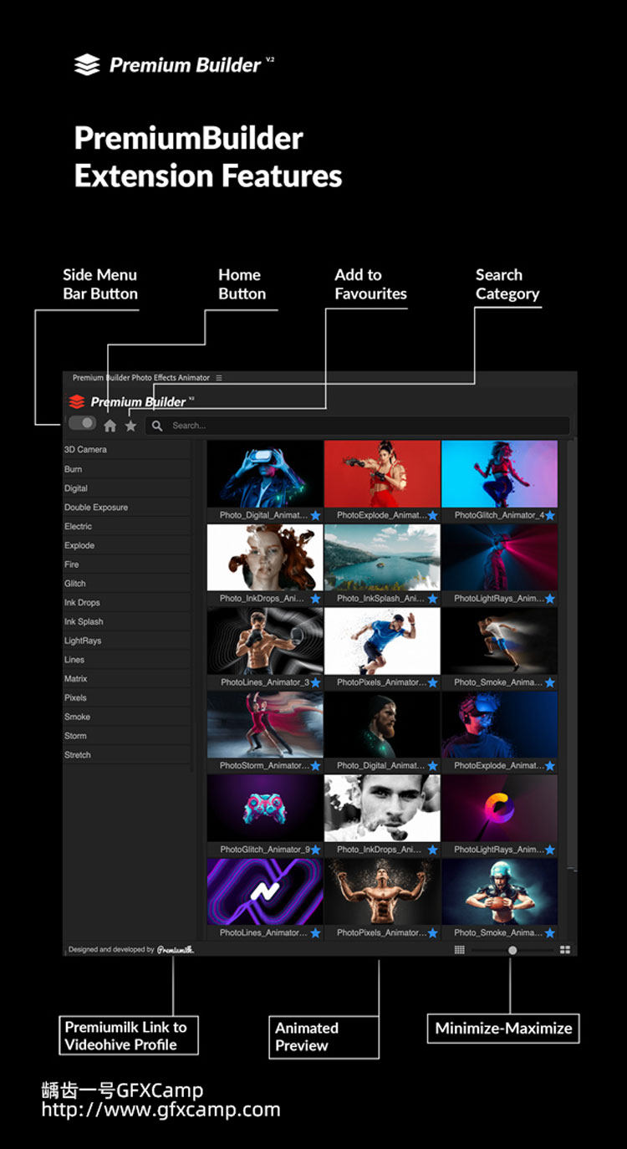This screenshot has width=627, height=1149.
Task: Switch to large grid view icon
Action: pos(565,950)
